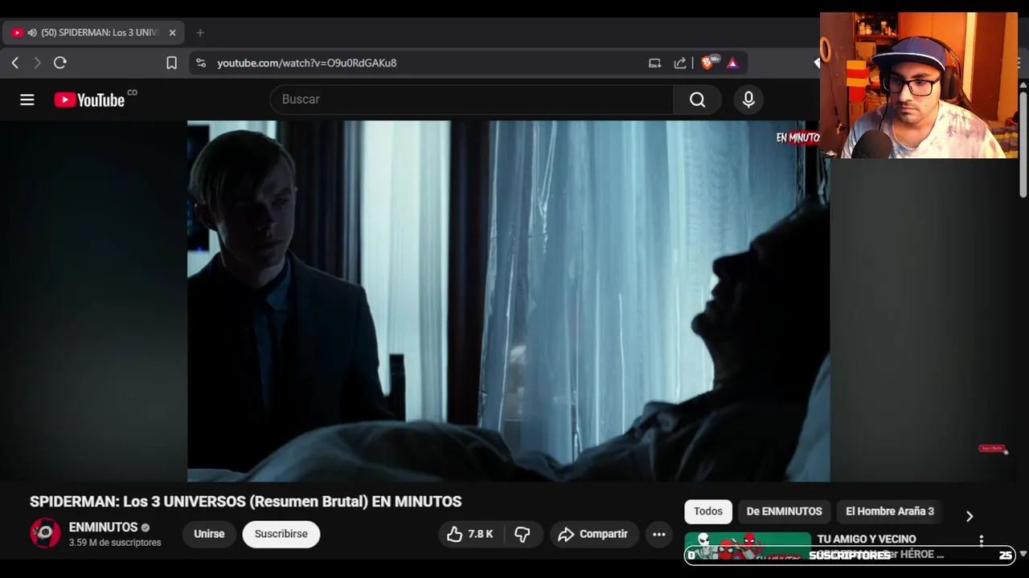Click the cast/picture-in-picture icon in address bar

654,63
